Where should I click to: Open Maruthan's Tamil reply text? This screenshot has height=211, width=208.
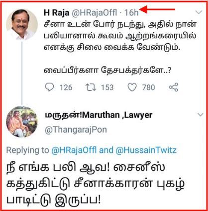[x=96, y=185]
